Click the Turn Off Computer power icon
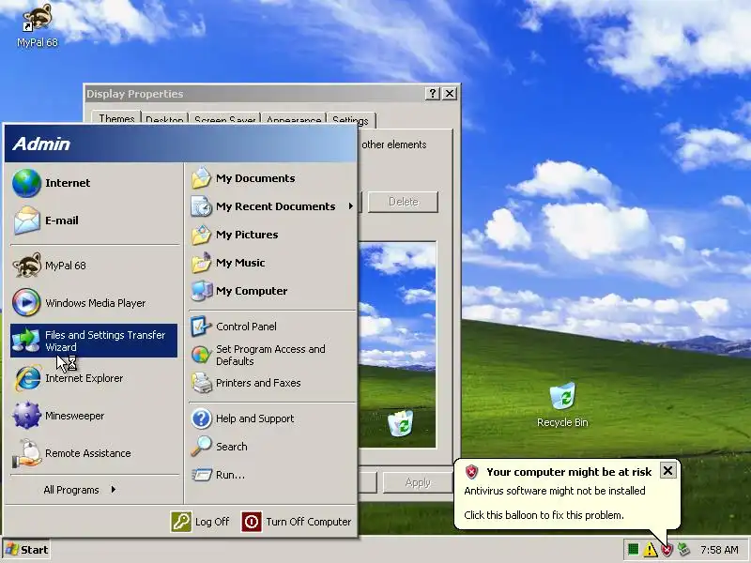The width and height of the screenshot is (751, 563). click(x=252, y=522)
